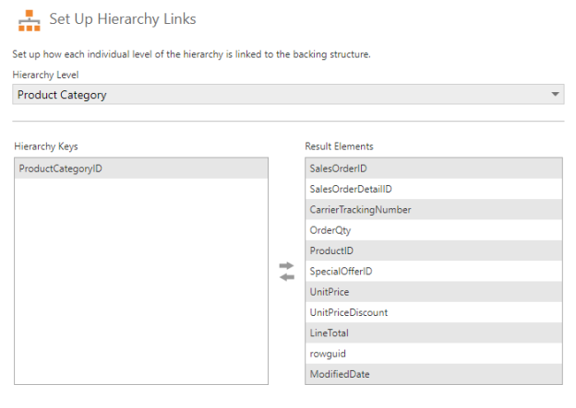This screenshot has height=408, width=576.
Task: Select ModifiedDate in Result Elements
Action: click(x=433, y=374)
